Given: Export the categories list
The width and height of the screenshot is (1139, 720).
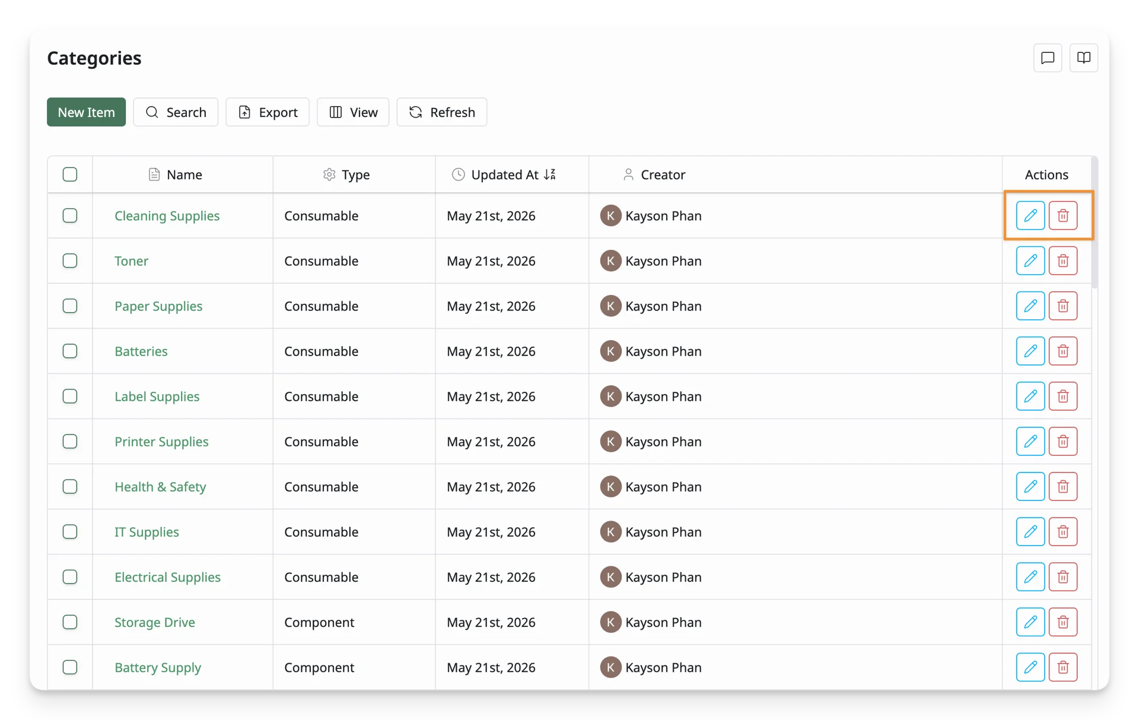Looking at the screenshot, I should tap(268, 112).
